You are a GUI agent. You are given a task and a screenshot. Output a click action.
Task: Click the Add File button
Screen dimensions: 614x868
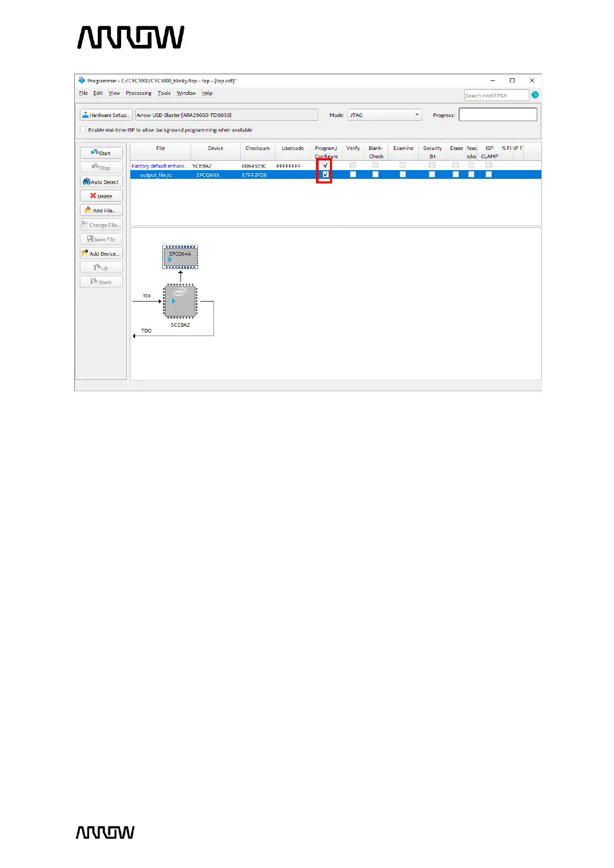101,210
